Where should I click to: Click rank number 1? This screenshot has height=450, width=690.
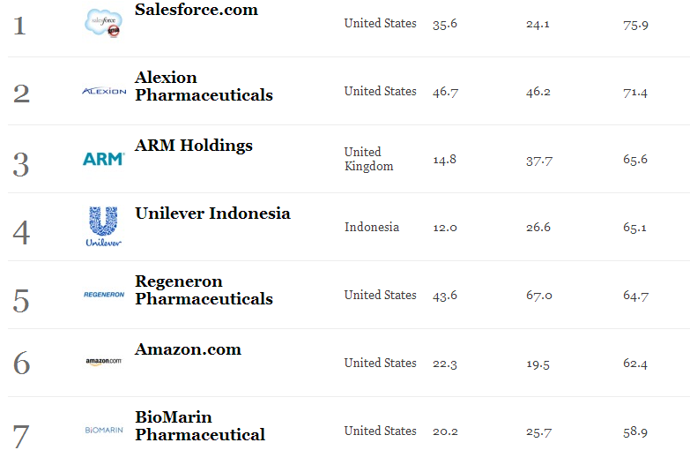tap(19, 25)
